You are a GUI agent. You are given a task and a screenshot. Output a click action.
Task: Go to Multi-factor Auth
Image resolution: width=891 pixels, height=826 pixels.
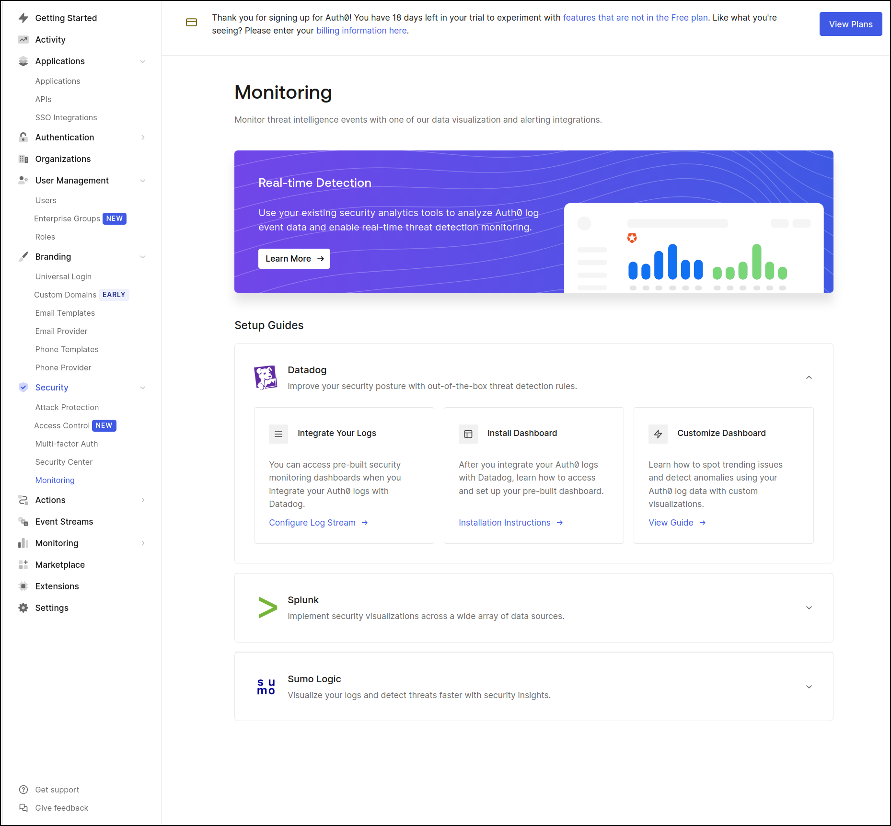tap(67, 444)
